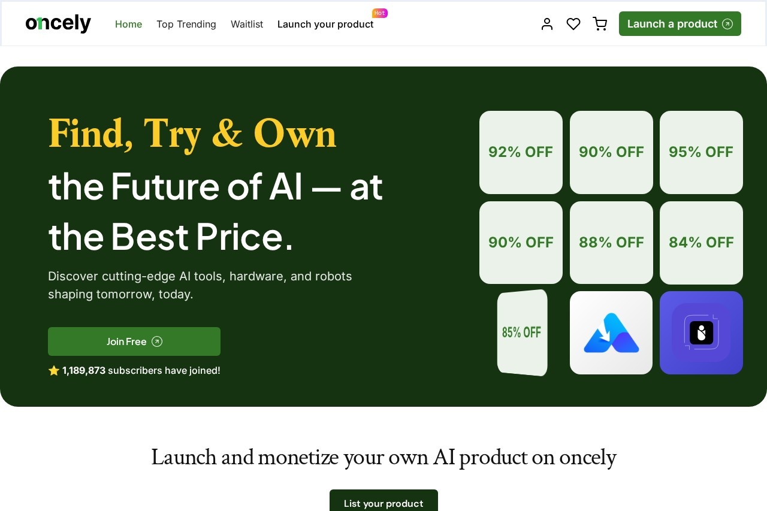Open the Top Trending menu item

pos(186,25)
